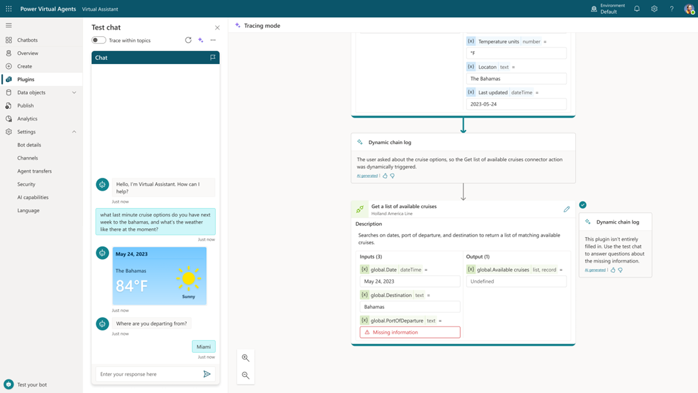Image resolution: width=698 pixels, height=393 pixels.
Task: Open the app launcher waffle icon
Action: click(x=8, y=8)
